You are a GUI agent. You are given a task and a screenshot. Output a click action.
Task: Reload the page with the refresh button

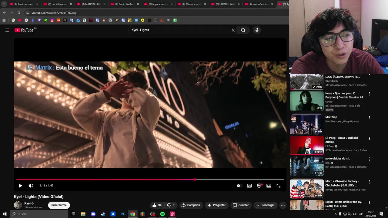click(19, 13)
